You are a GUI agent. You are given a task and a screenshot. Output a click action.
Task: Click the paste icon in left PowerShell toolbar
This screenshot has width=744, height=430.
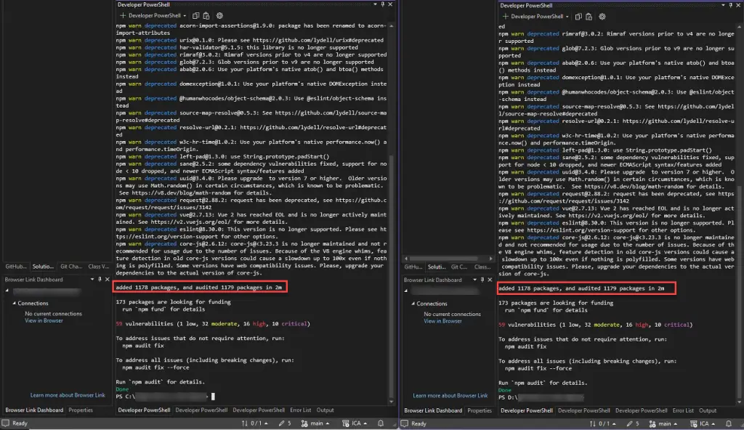click(x=206, y=15)
